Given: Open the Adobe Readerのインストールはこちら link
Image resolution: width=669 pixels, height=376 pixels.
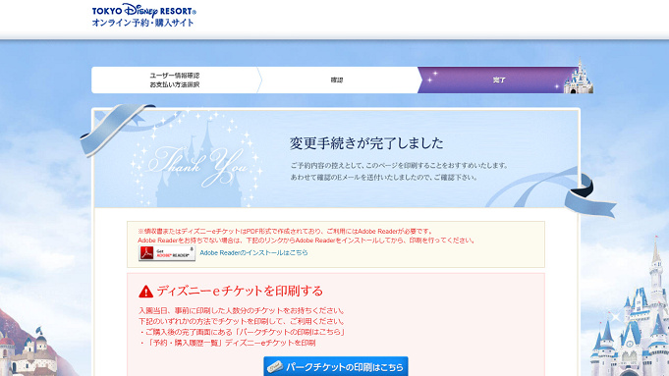Looking at the screenshot, I should [x=253, y=252].
